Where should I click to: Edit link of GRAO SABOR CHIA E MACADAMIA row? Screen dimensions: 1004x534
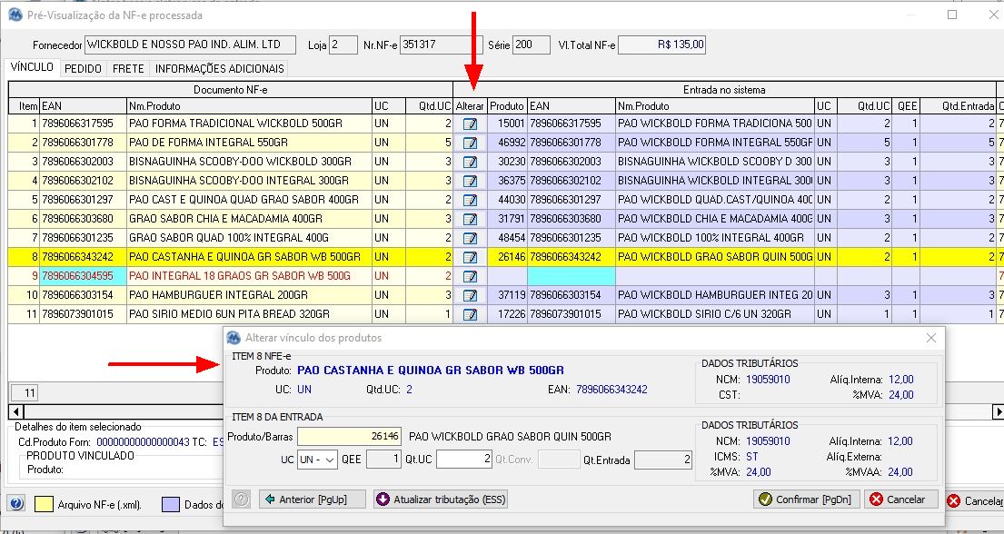pyautogui.click(x=470, y=220)
